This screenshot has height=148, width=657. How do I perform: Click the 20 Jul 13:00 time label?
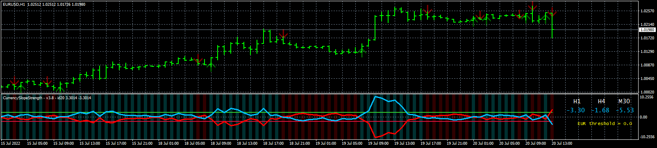coord(562,143)
